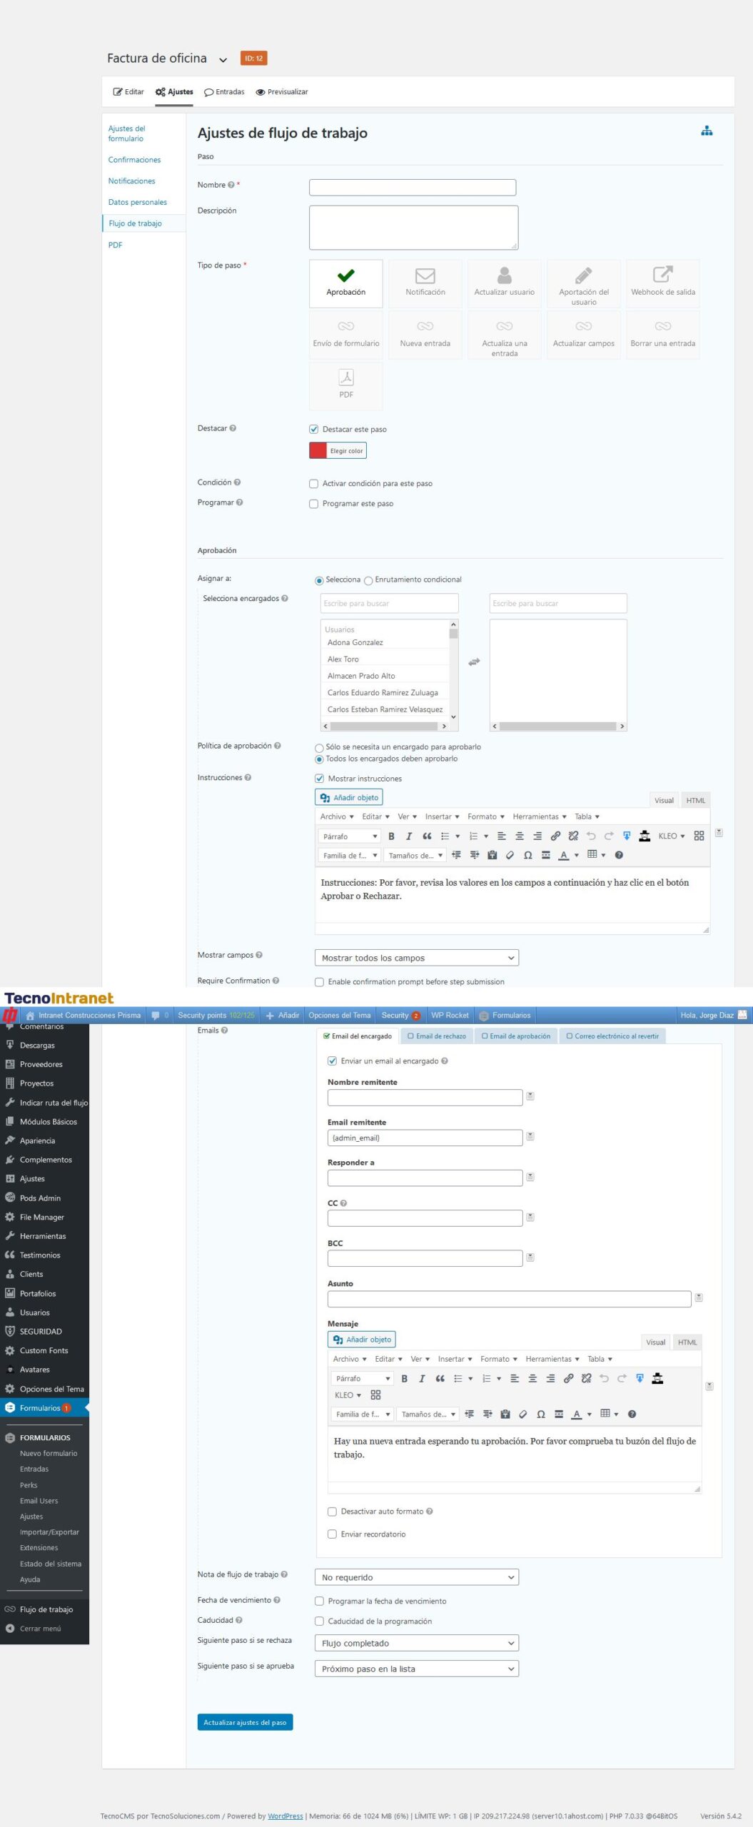This screenshot has height=1827, width=753.
Task: Click the Nombre text input field
Action: (412, 188)
